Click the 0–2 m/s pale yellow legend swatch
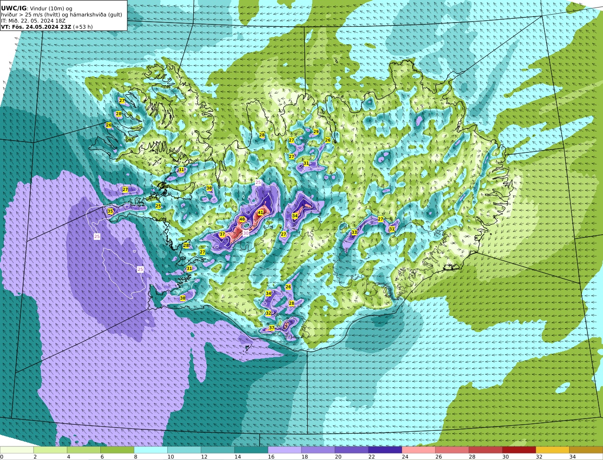Screen dimensions: 603x460 click(x=16, y=450)
